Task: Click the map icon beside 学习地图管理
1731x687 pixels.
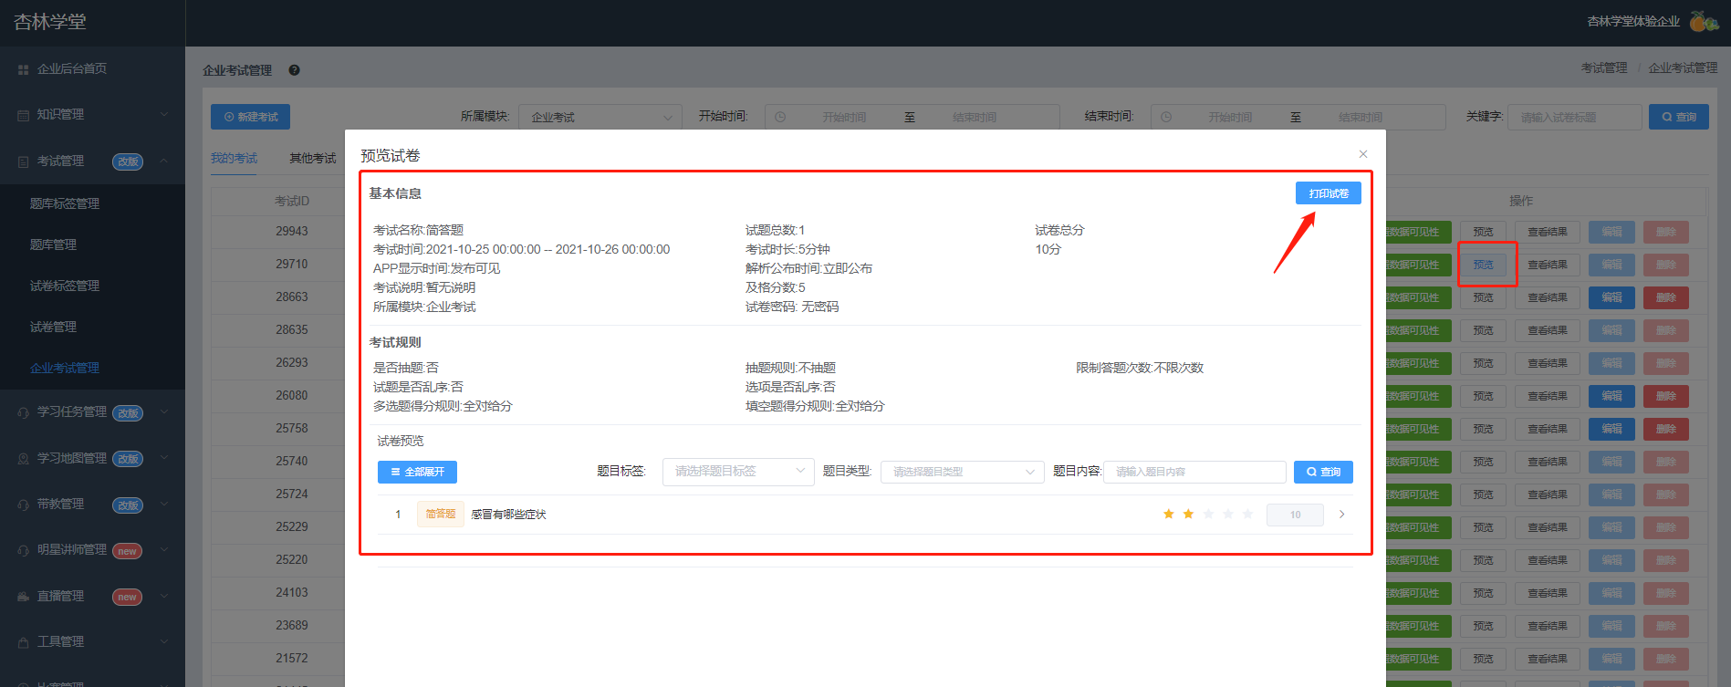Action: [x=24, y=459]
